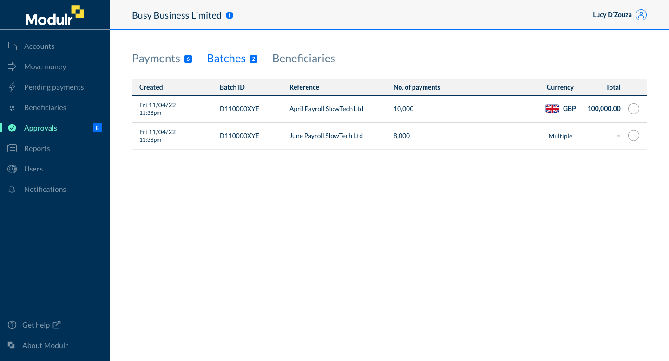Click the Approvals checkmark icon
The width and height of the screenshot is (669, 361).
(x=13, y=128)
